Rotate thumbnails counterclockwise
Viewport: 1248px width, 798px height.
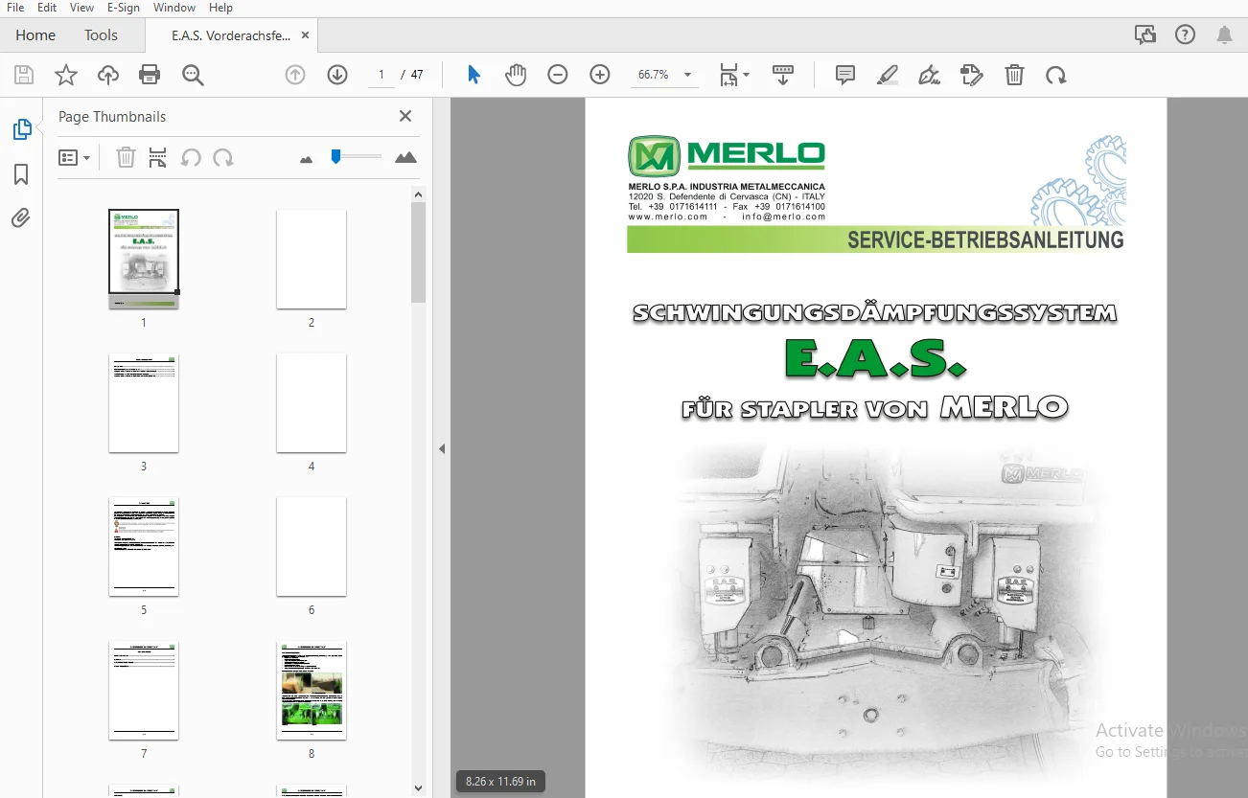[x=191, y=158]
